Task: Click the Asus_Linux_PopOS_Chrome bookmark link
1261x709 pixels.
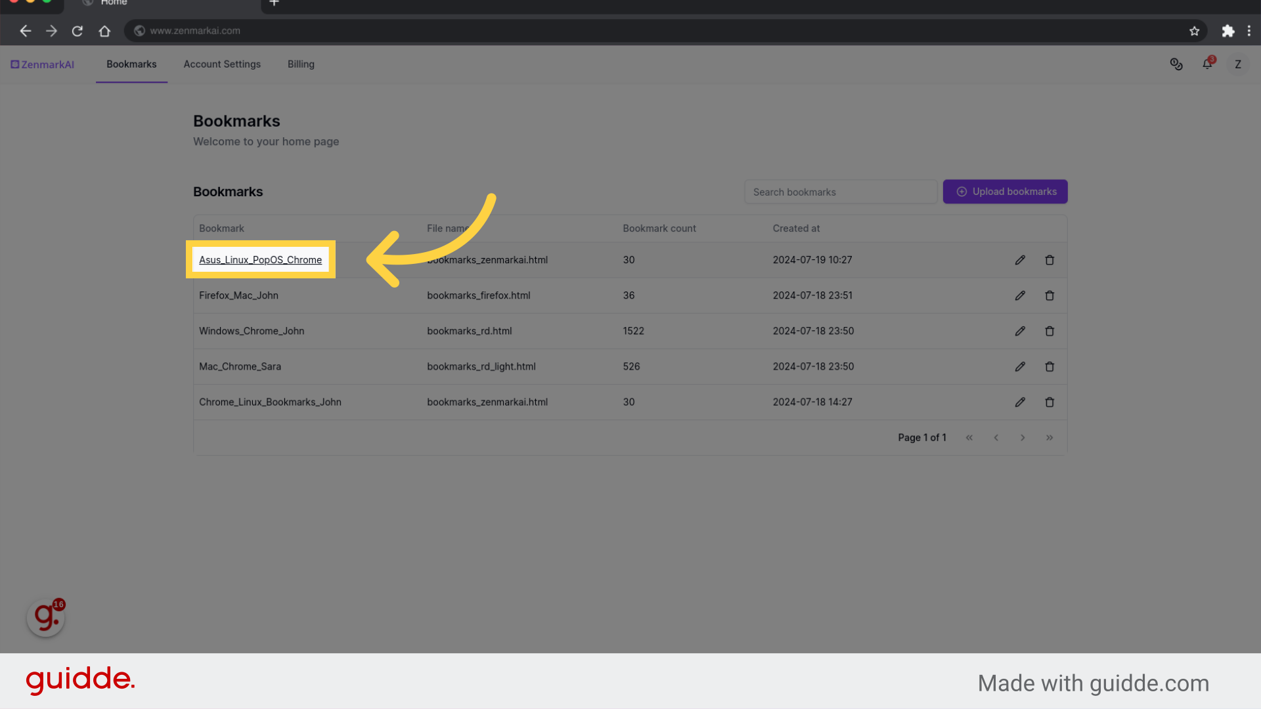Action: tap(261, 260)
